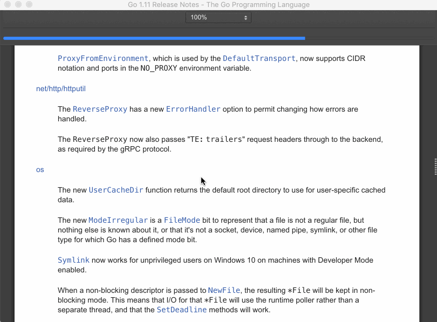Follow the blue ReverseProxy link
Image resolution: width=437 pixels, height=322 pixels.
pos(100,109)
